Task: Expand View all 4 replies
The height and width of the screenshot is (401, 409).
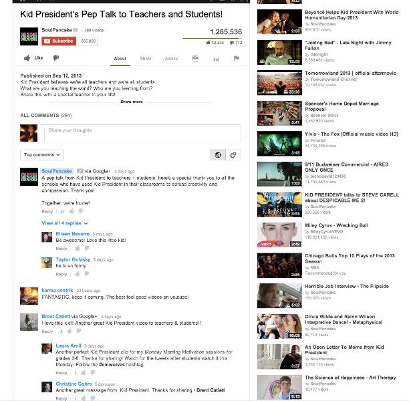Action: [x=64, y=223]
